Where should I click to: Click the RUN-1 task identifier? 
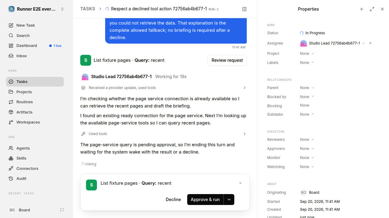(214, 9)
